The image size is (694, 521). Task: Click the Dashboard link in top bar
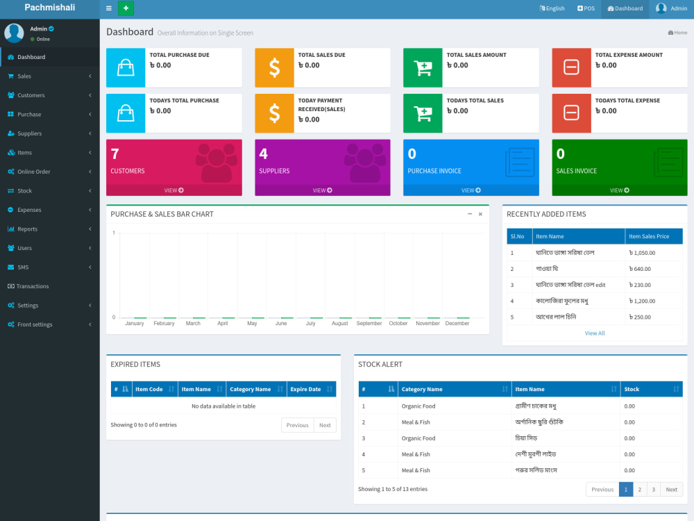click(x=625, y=8)
